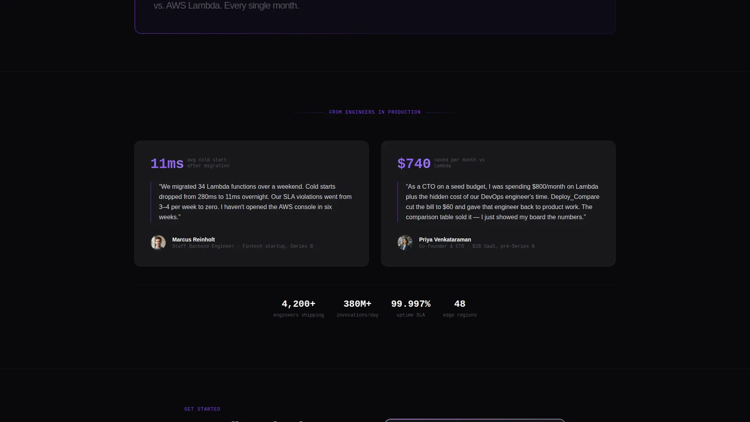Click the Marcus Reinholt name
This screenshot has width=750, height=422.
pyautogui.click(x=193, y=240)
